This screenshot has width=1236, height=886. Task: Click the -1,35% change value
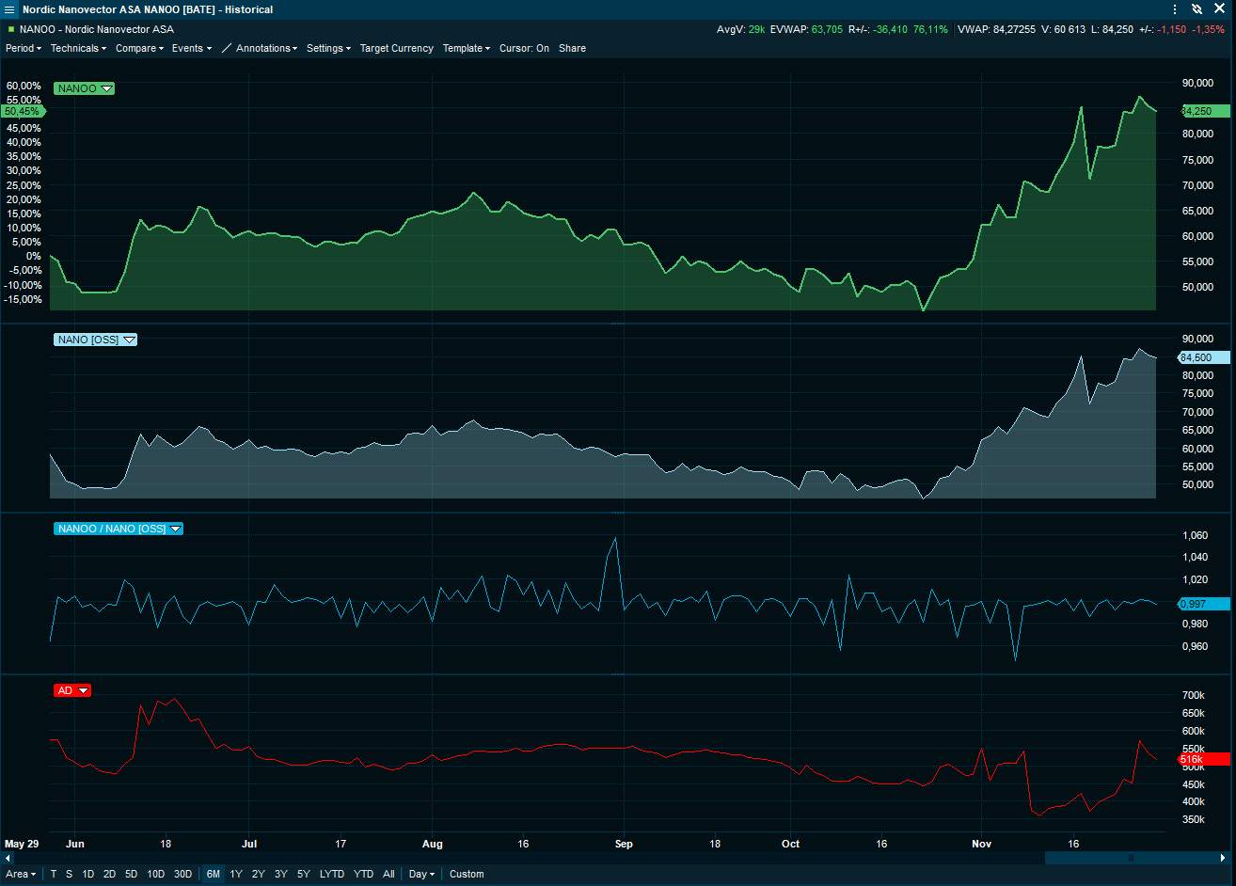point(1209,29)
